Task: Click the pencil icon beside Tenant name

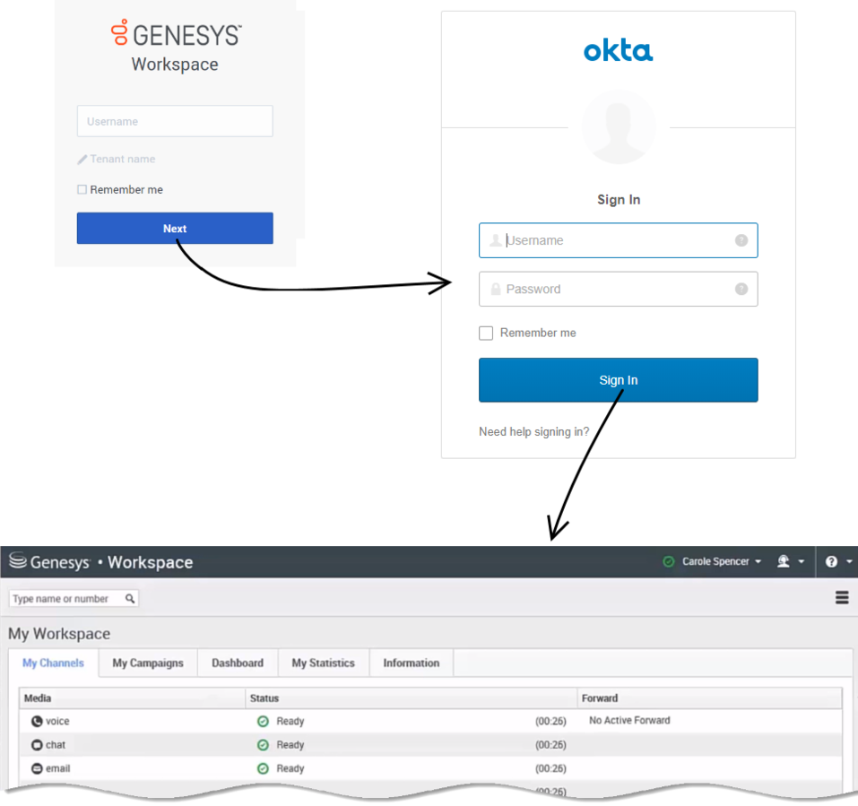Action: 82,160
